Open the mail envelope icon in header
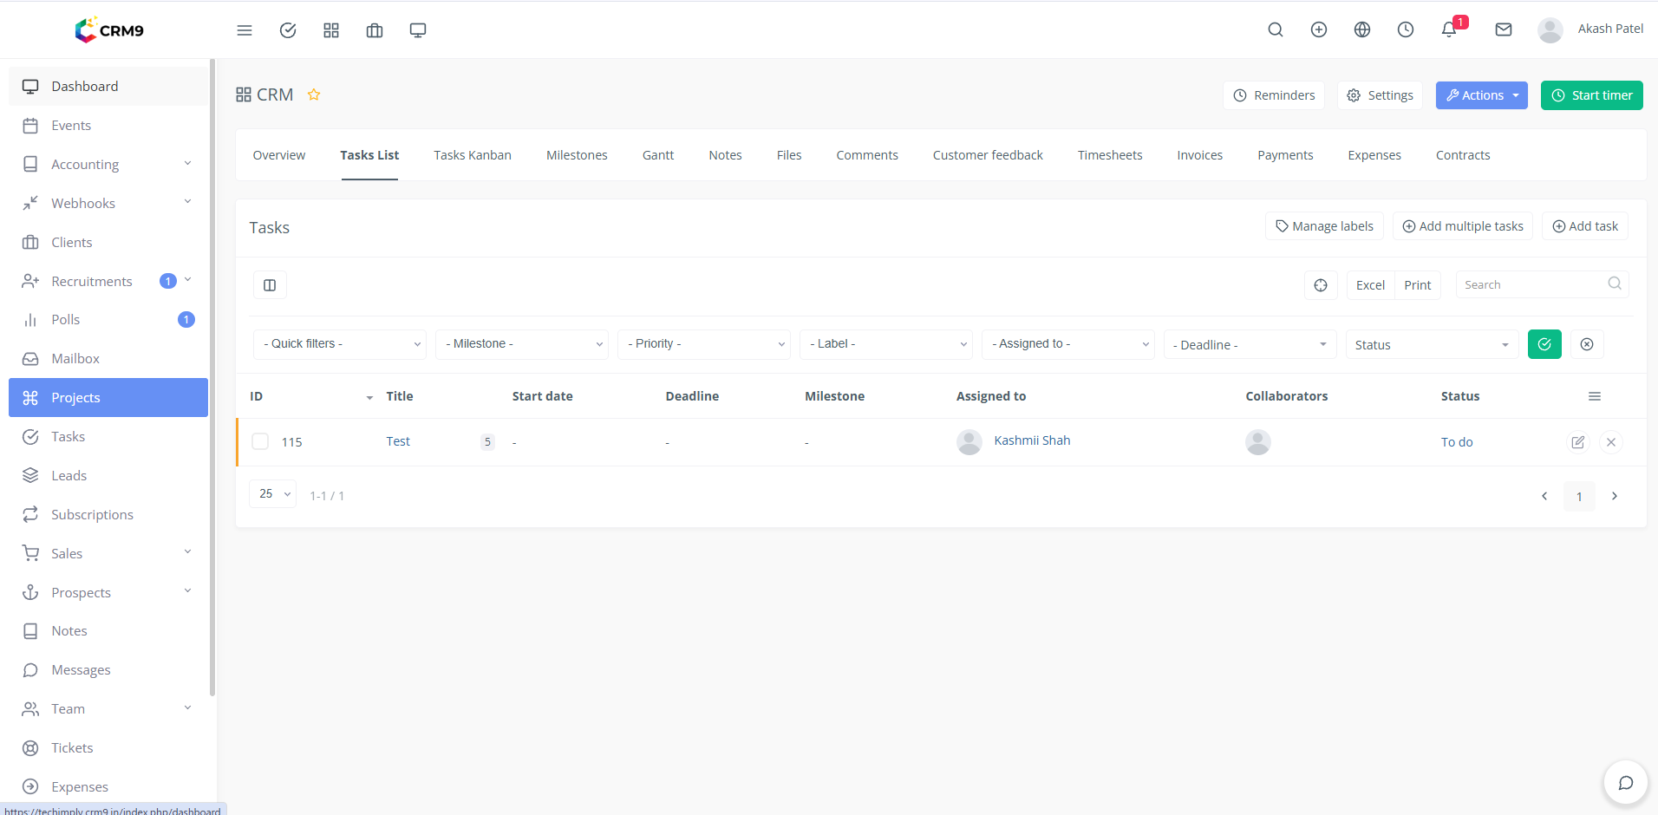Screen dimensions: 1658x815 click(x=1504, y=29)
